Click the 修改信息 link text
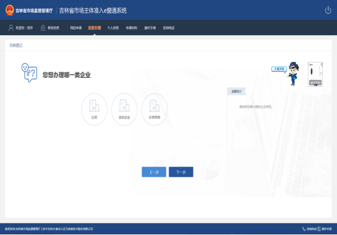This screenshot has width=337, height=235. pos(54,28)
